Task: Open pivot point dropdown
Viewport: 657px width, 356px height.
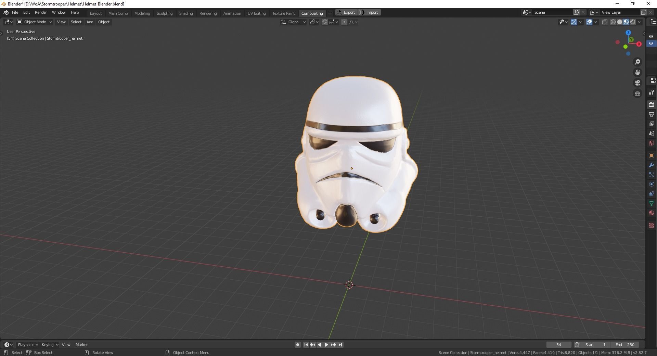Action: pos(314,22)
